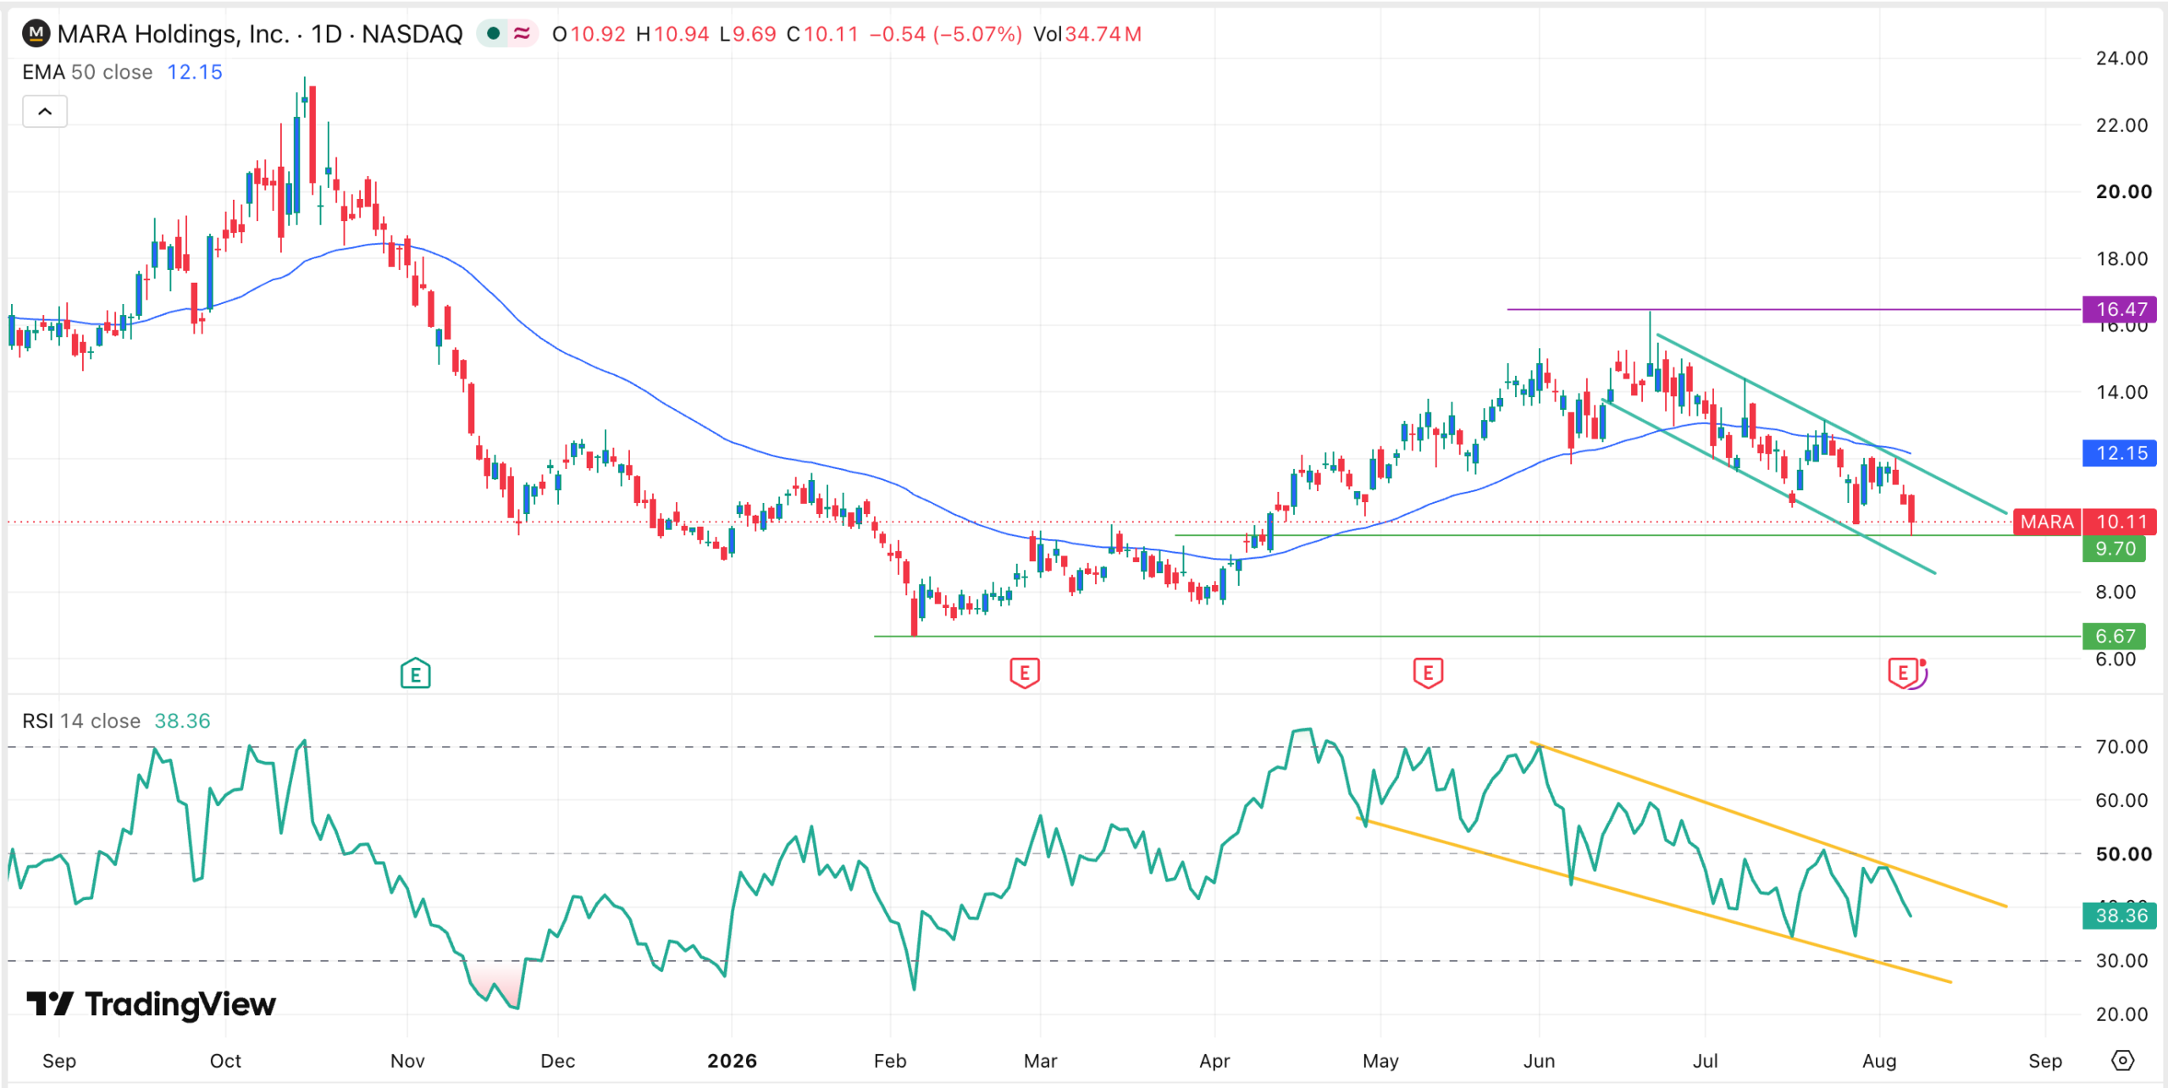Click the 50.00 RSI axis label
This screenshot has height=1088, width=2168.
click(2123, 853)
